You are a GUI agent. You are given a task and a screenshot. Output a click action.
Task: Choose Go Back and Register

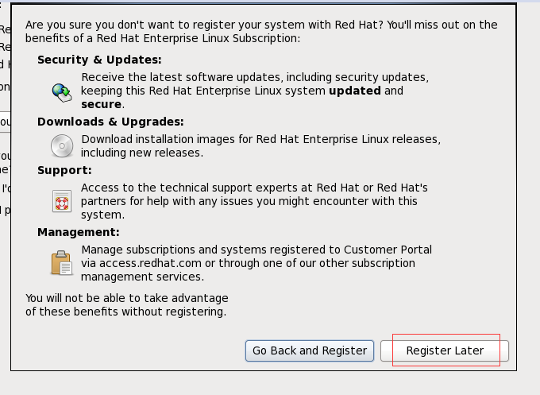coord(310,350)
